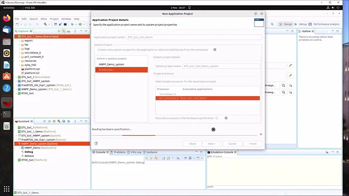Click hammer build icon in Assistant toolbar

coord(59,121)
